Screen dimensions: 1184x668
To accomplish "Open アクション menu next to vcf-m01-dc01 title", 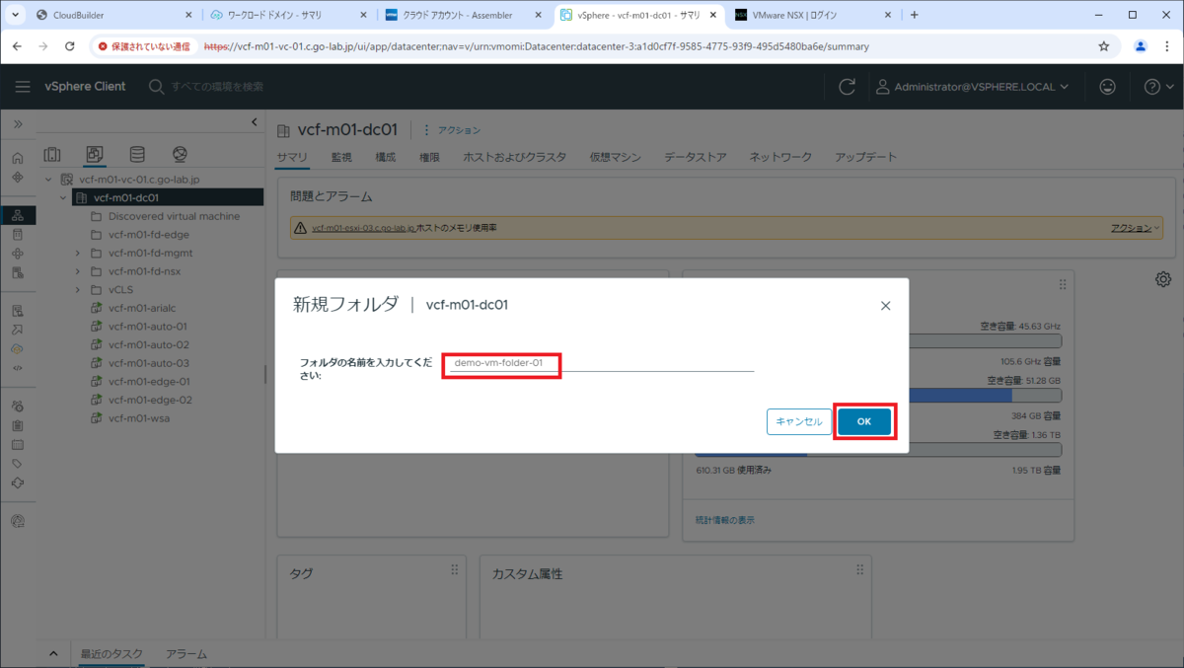I will point(452,130).
